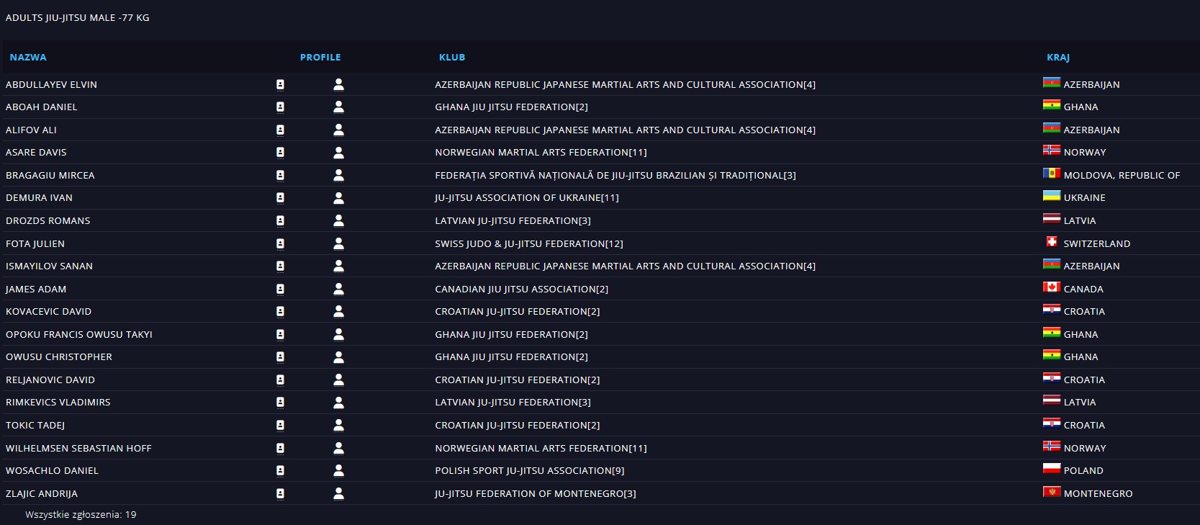
Task: Click club JU-JITSU FEDERATION OF MONTENEGRO[3]
Action: (536, 493)
